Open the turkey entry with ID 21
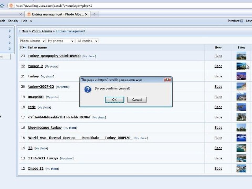Image resolution: width=252 pixels, height=189 pixels. point(33,76)
